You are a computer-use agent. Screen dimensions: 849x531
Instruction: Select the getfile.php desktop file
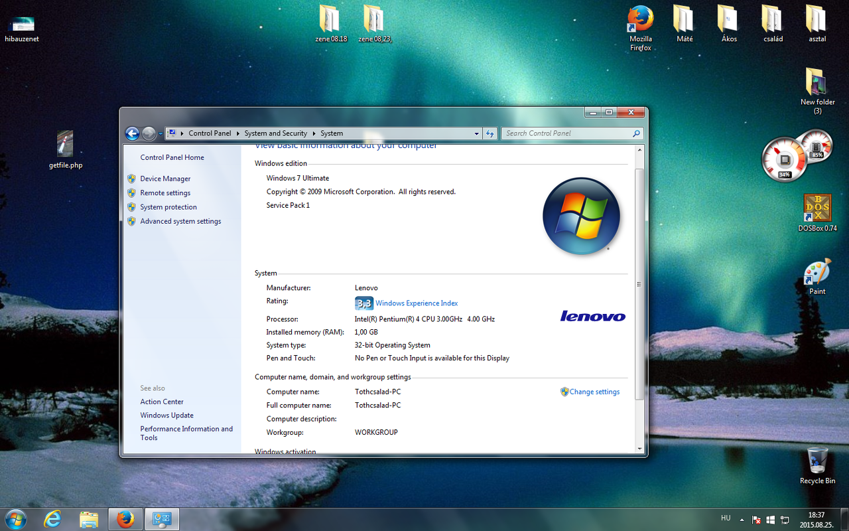point(66,150)
